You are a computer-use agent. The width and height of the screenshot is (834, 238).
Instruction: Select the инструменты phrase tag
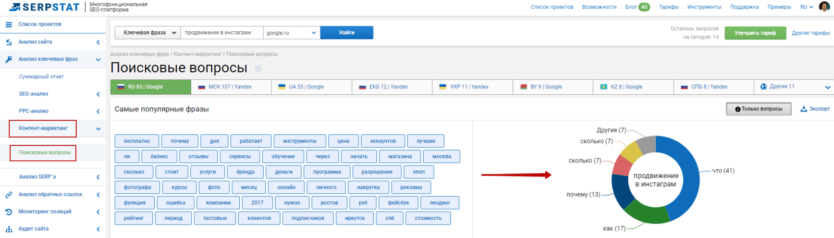[x=300, y=141]
